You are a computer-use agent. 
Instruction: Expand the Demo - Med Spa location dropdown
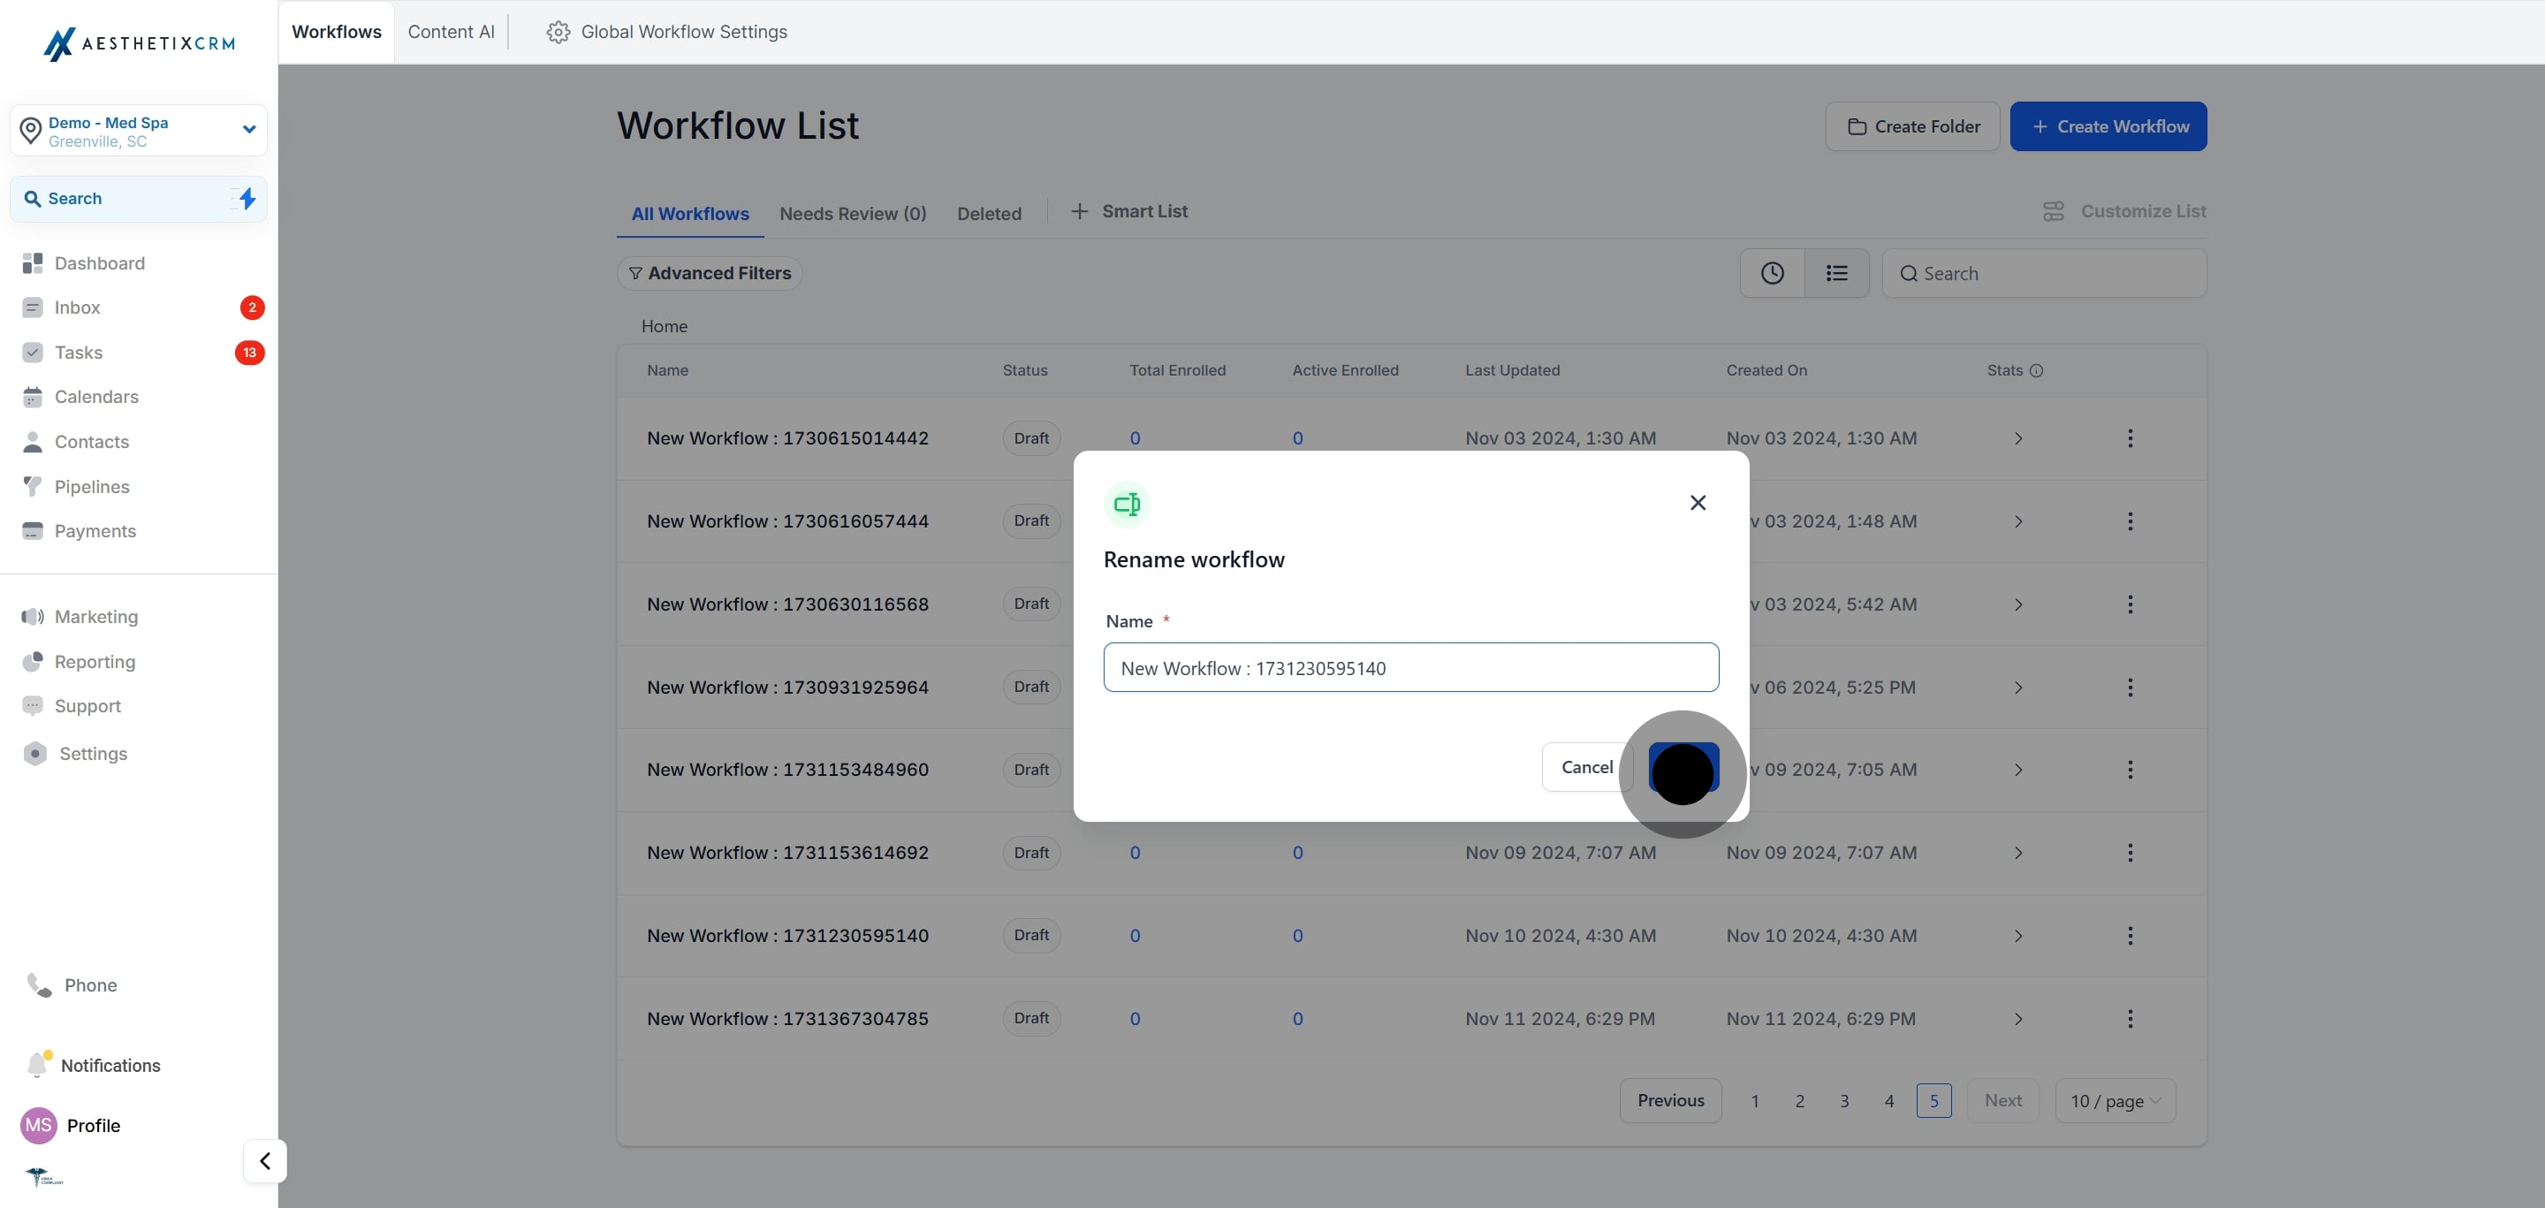(x=249, y=129)
